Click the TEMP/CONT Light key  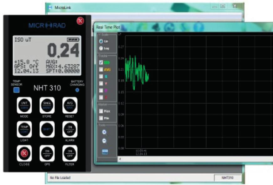(24, 129)
